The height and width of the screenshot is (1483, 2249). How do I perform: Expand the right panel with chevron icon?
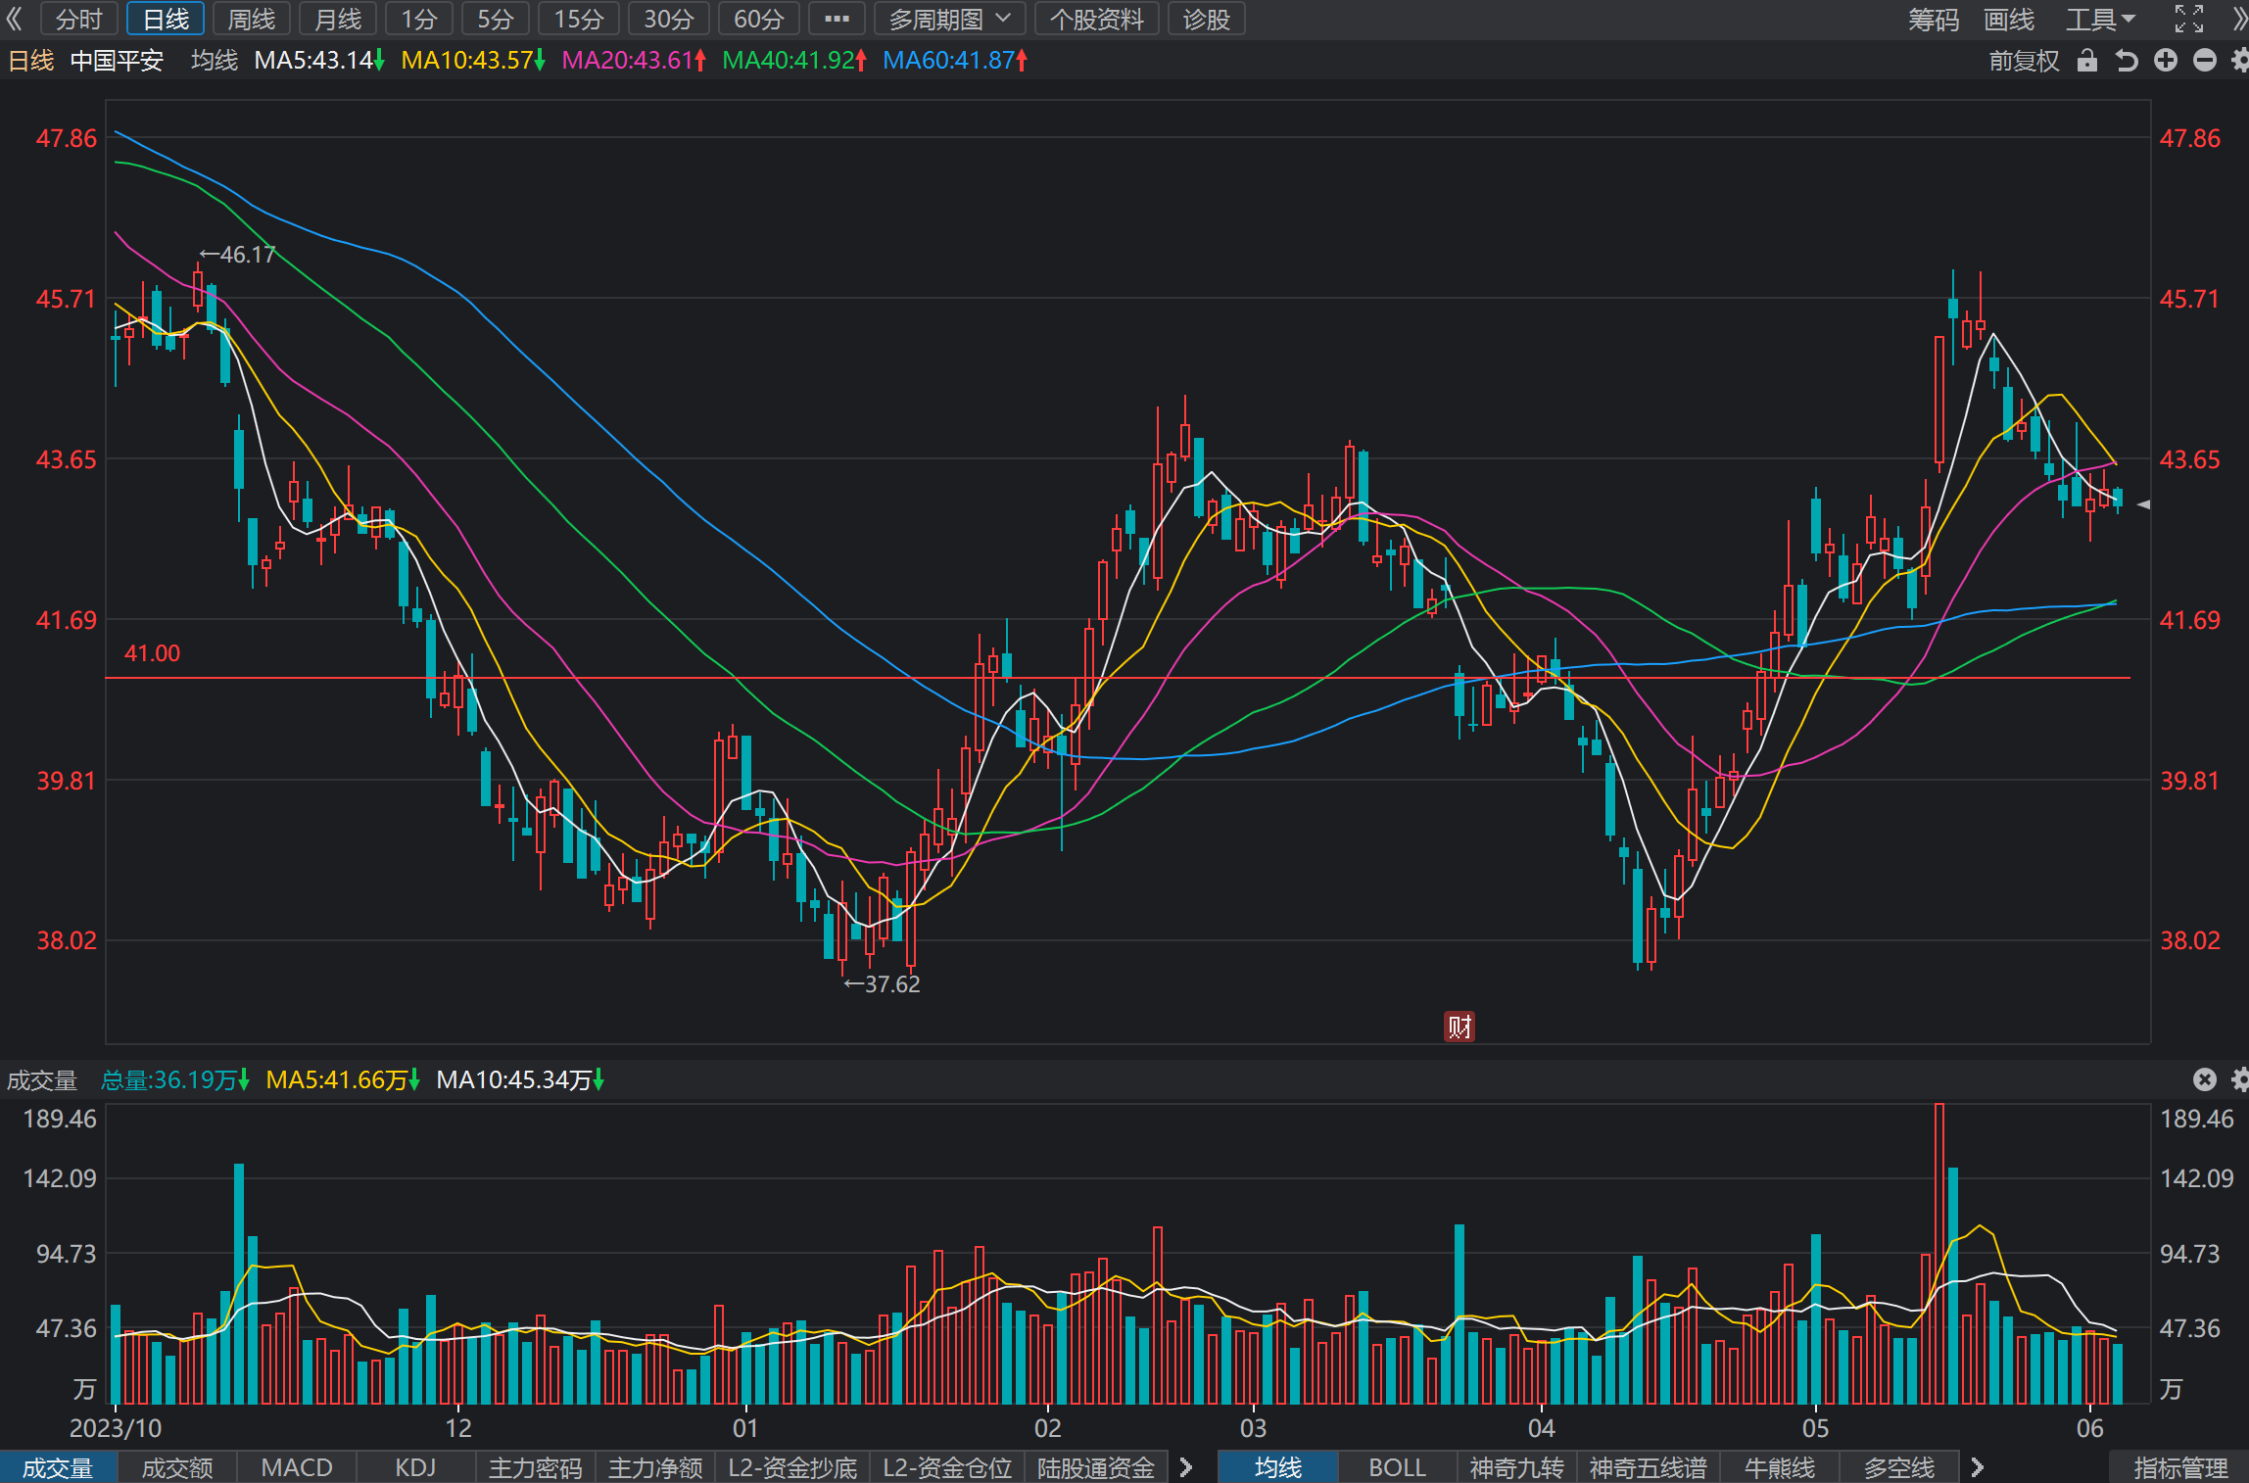point(2238,19)
